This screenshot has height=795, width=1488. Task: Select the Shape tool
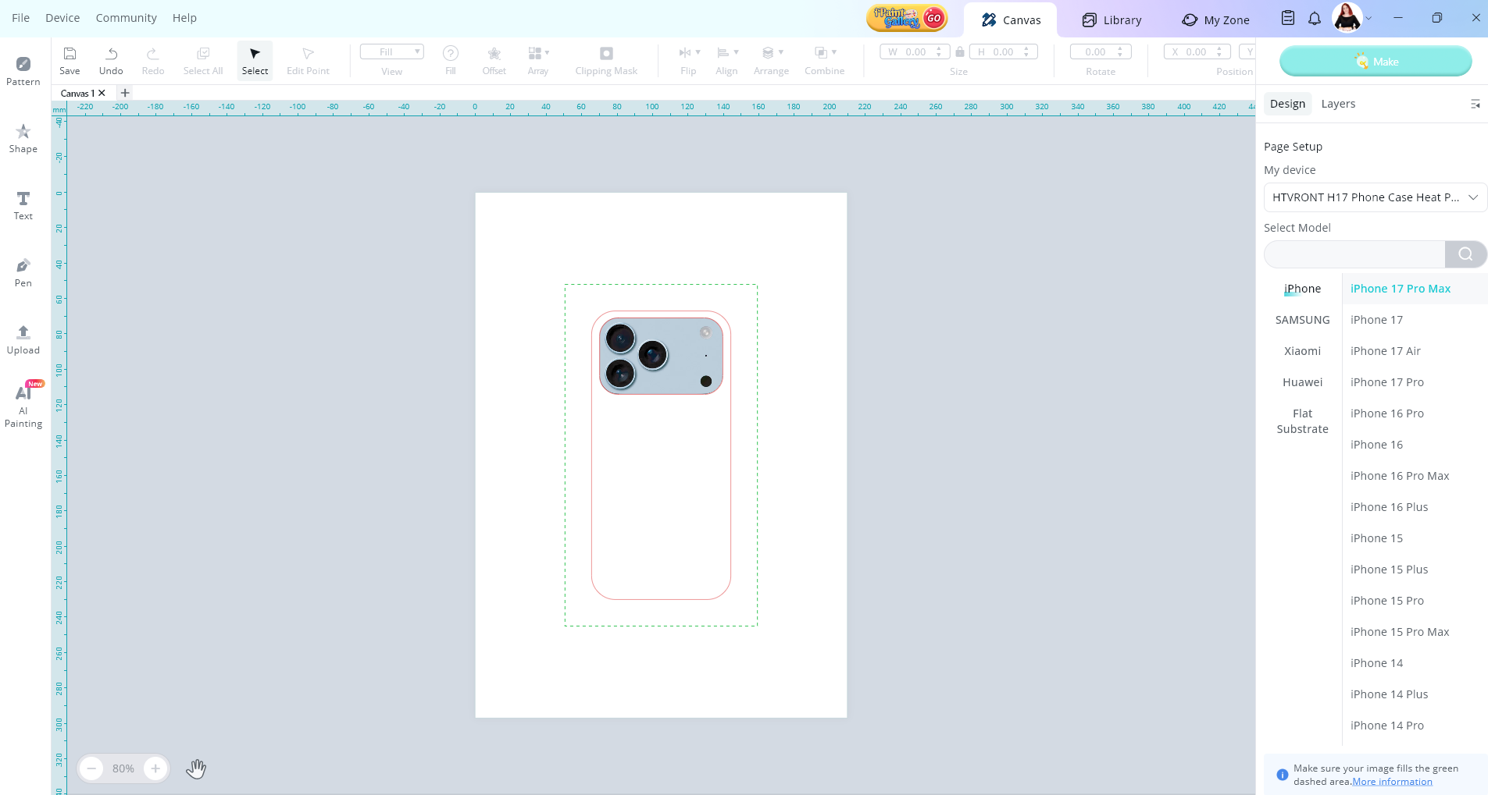click(23, 138)
